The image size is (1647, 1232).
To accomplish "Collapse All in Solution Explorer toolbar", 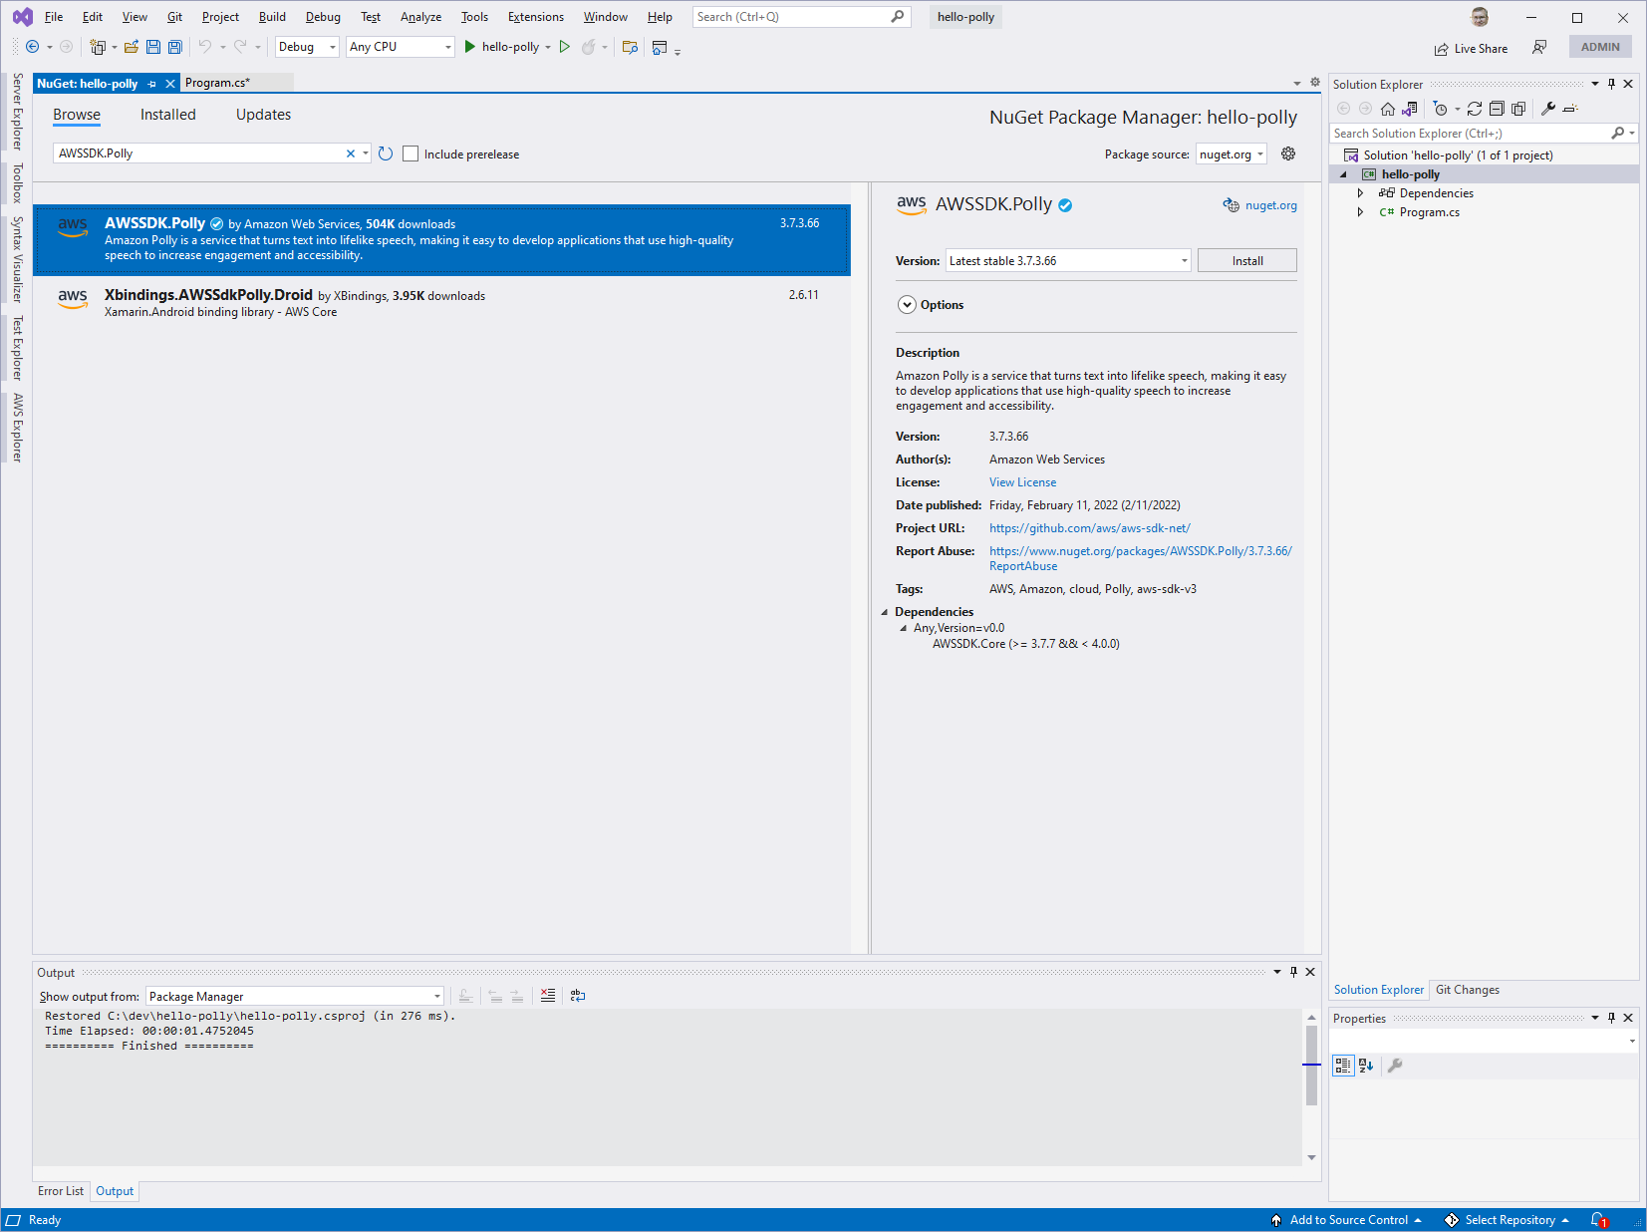I will pyautogui.click(x=1497, y=109).
